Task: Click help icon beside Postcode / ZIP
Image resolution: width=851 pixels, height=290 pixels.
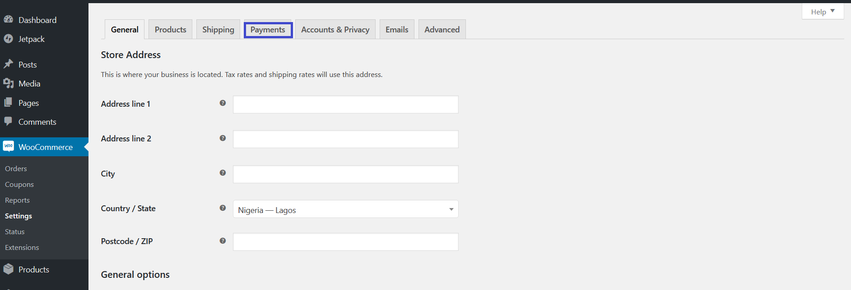Action: (223, 241)
